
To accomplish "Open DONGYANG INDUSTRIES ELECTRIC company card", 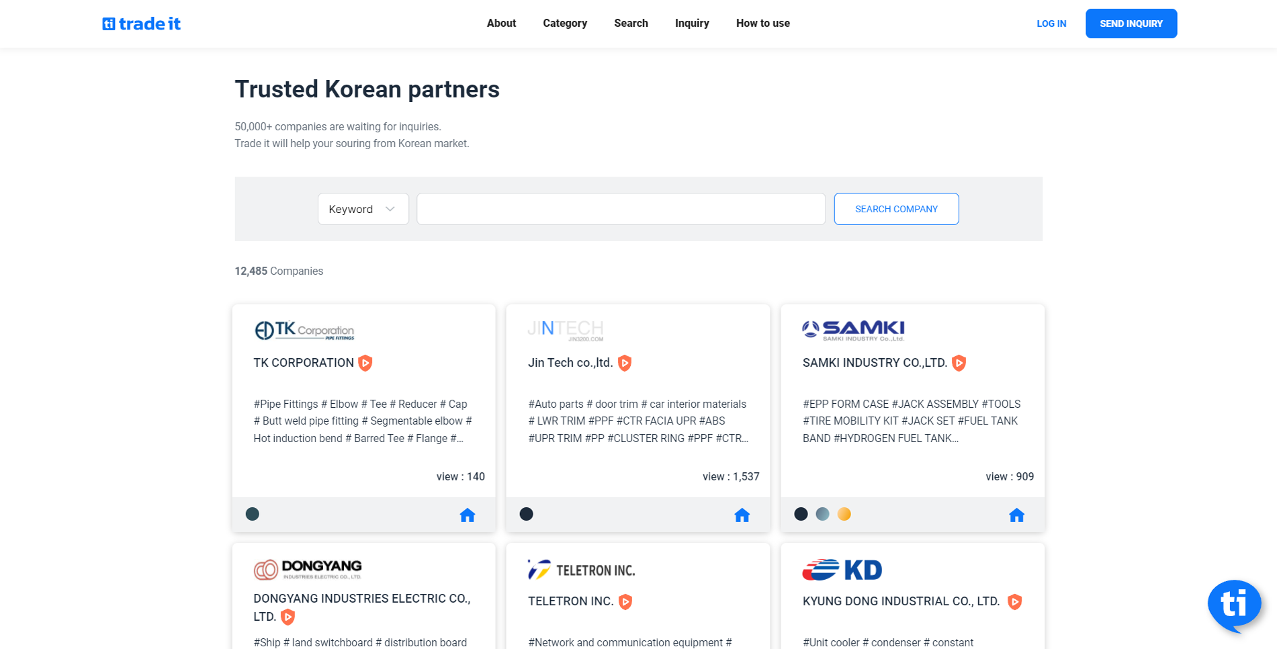I will (x=361, y=599).
